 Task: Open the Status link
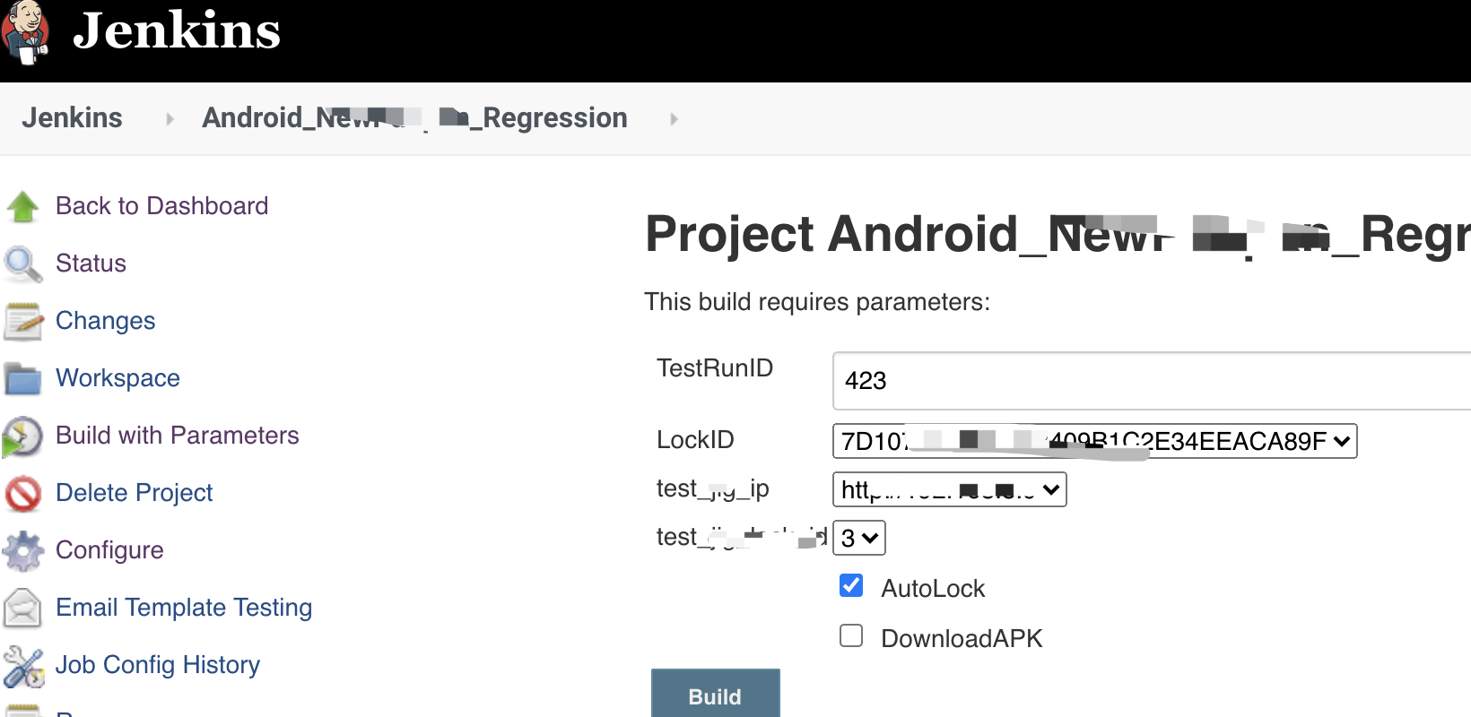click(x=91, y=263)
